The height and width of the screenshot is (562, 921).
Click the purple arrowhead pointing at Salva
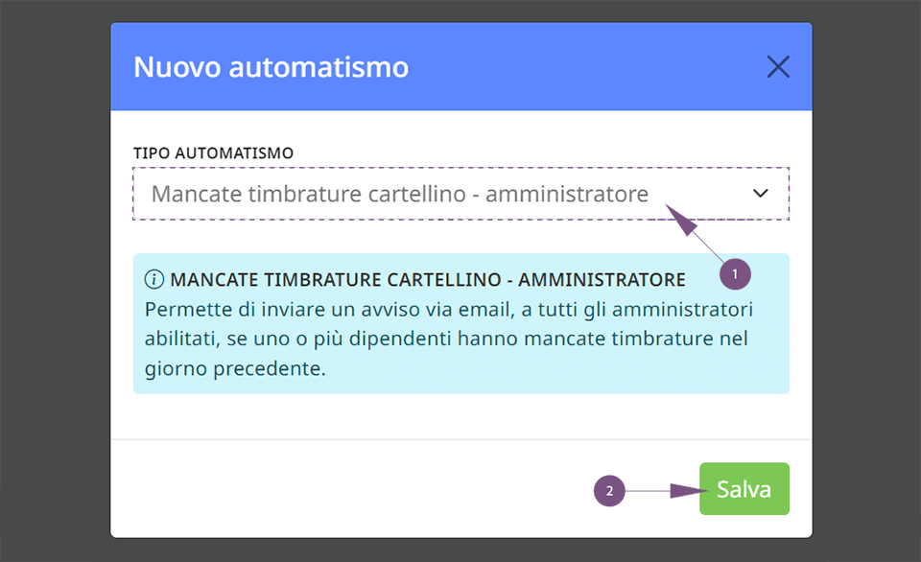[x=689, y=490]
